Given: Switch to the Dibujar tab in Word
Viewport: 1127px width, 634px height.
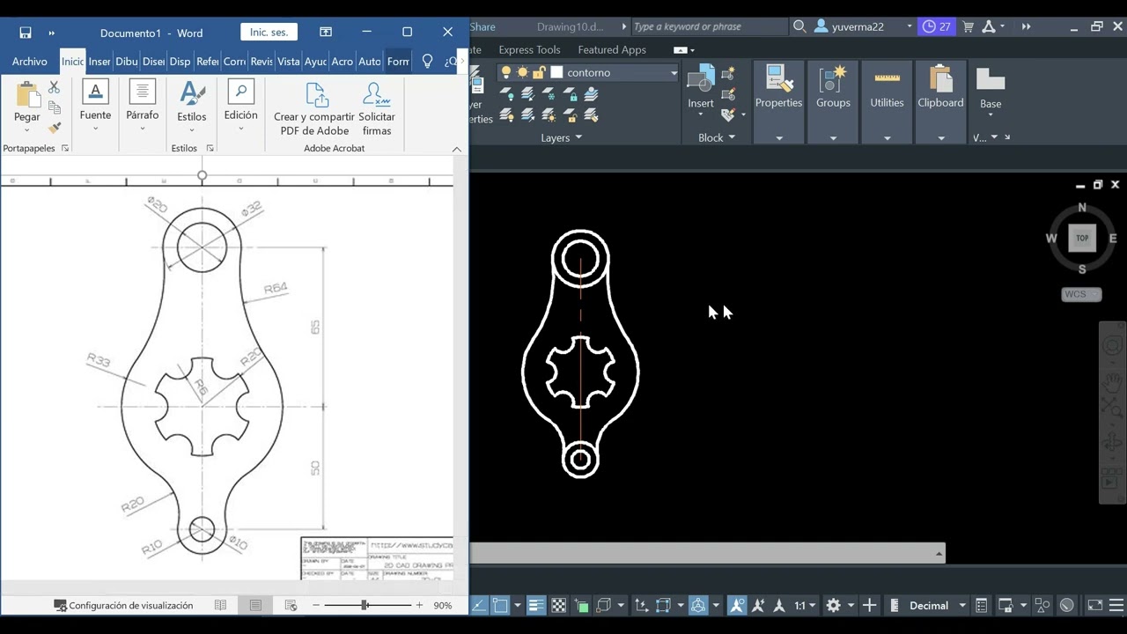Looking at the screenshot, I should [127, 62].
